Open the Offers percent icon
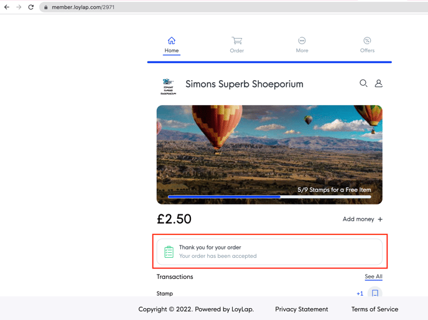The height and width of the screenshot is (320, 428). point(367,40)
